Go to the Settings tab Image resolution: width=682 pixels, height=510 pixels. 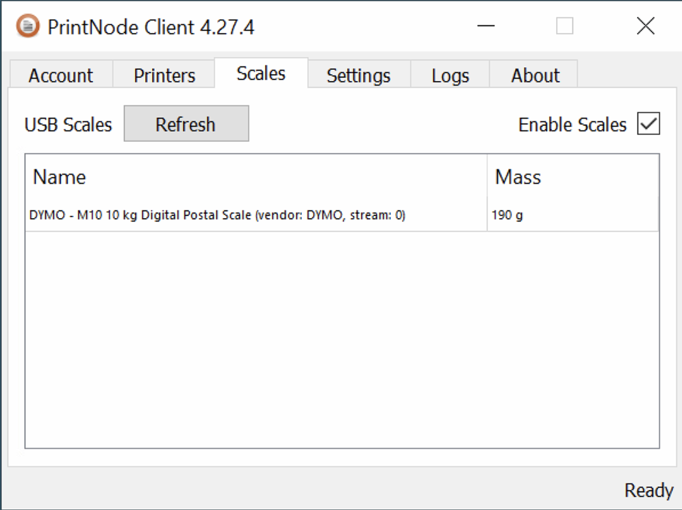(x=359, y=75)
